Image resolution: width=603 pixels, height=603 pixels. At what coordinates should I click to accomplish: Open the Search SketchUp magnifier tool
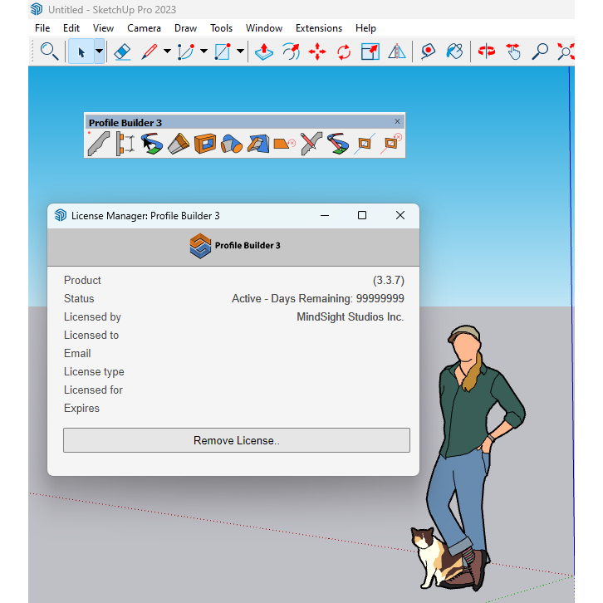(49, 51)
